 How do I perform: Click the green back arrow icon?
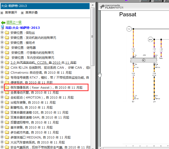point(3,22)
